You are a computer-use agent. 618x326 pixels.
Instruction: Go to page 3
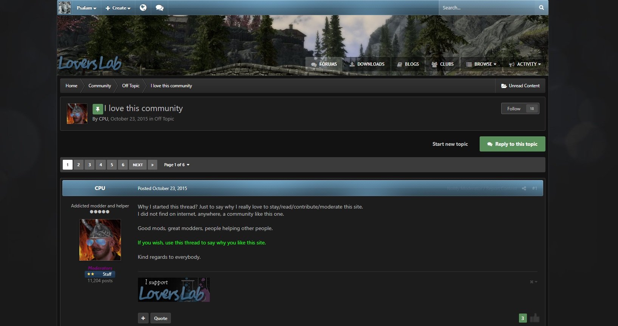[90, 165]
